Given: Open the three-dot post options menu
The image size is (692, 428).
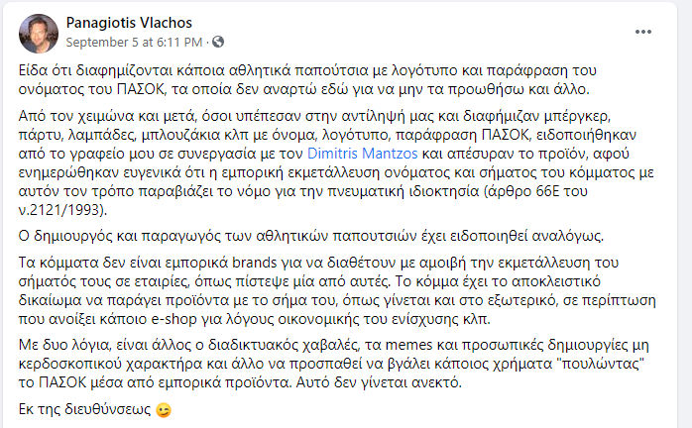Looking at the screenshot, I should pyautogui.click(x=643, y=32).
